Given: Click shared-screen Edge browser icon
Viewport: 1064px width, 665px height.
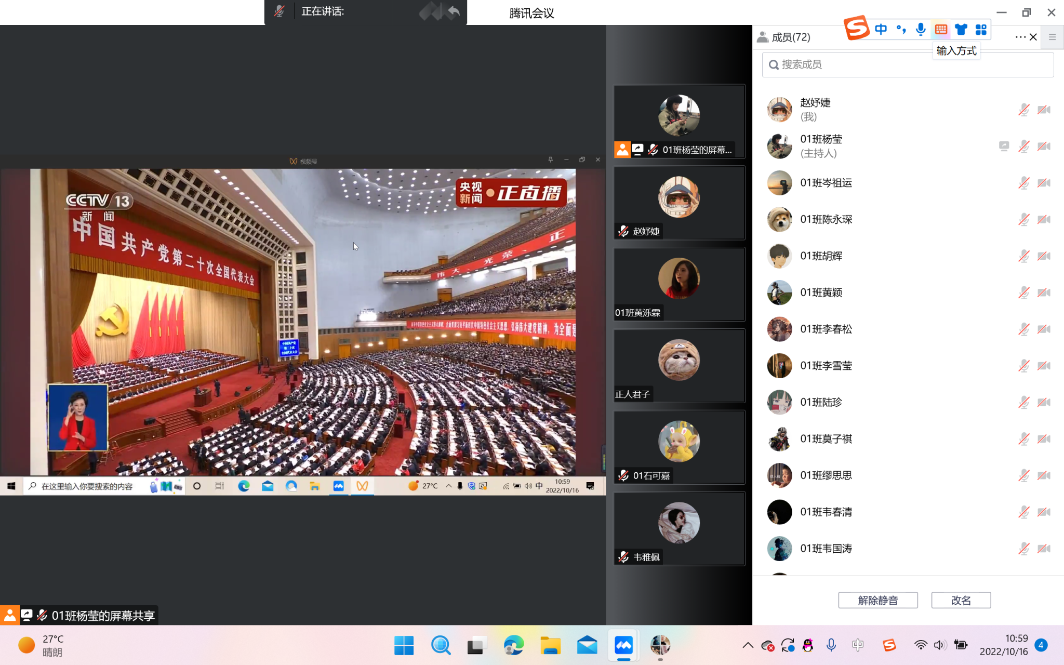Looking at the screenshot, I should pos(244,486).
